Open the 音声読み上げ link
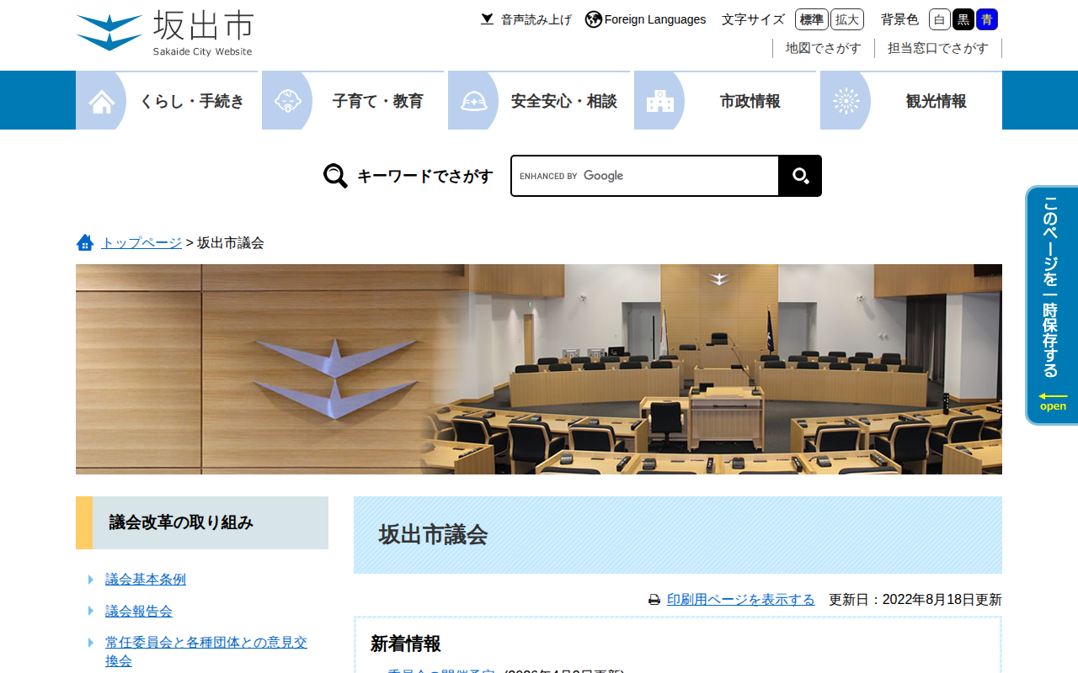1078x673 pixels. tap(536, 19)
